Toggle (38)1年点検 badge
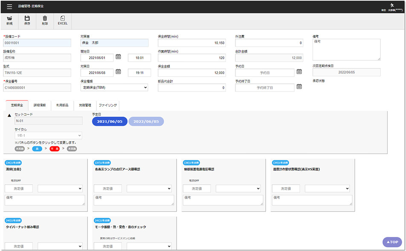Viewport: 406px width, 251px height. tap(191, 163)
